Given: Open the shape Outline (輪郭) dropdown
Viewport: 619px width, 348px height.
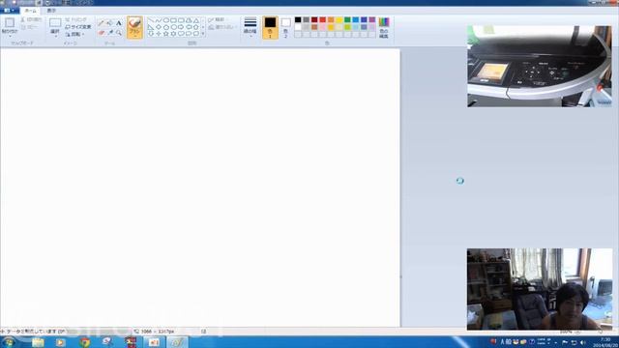Looking at the screenshot, I should (x=217, y=19).
